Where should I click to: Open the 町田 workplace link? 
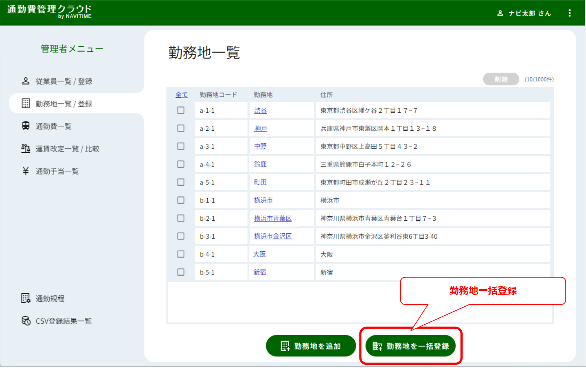coord(260,182)
